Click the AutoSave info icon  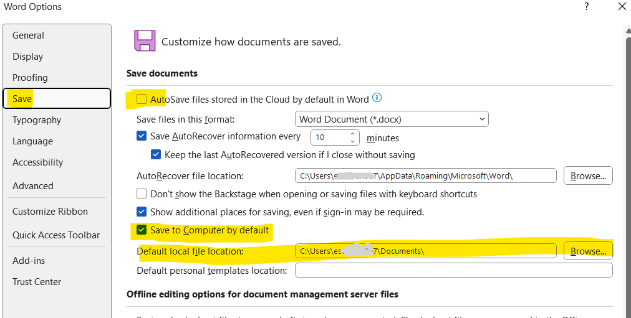point(377,98)
